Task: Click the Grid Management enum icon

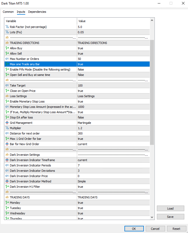Action: [7, 123]
